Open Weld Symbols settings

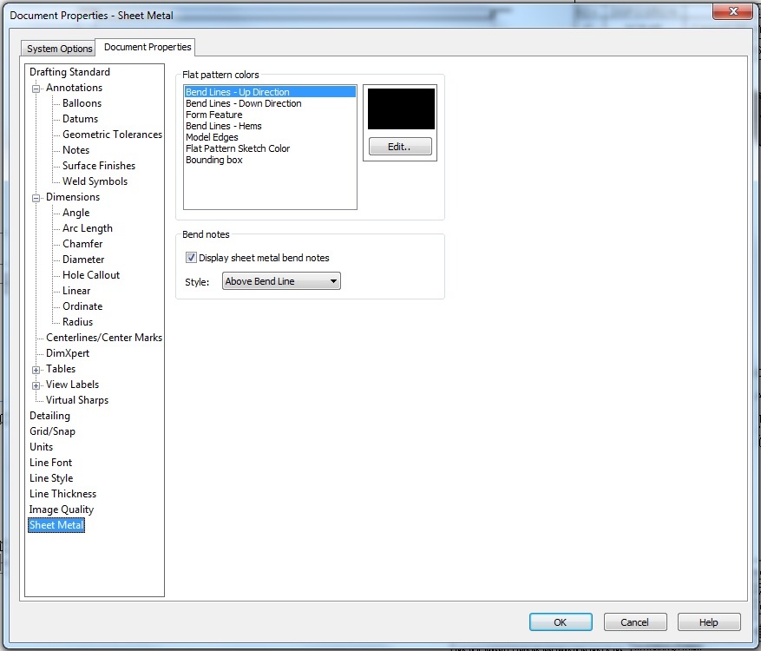(95, 181)
